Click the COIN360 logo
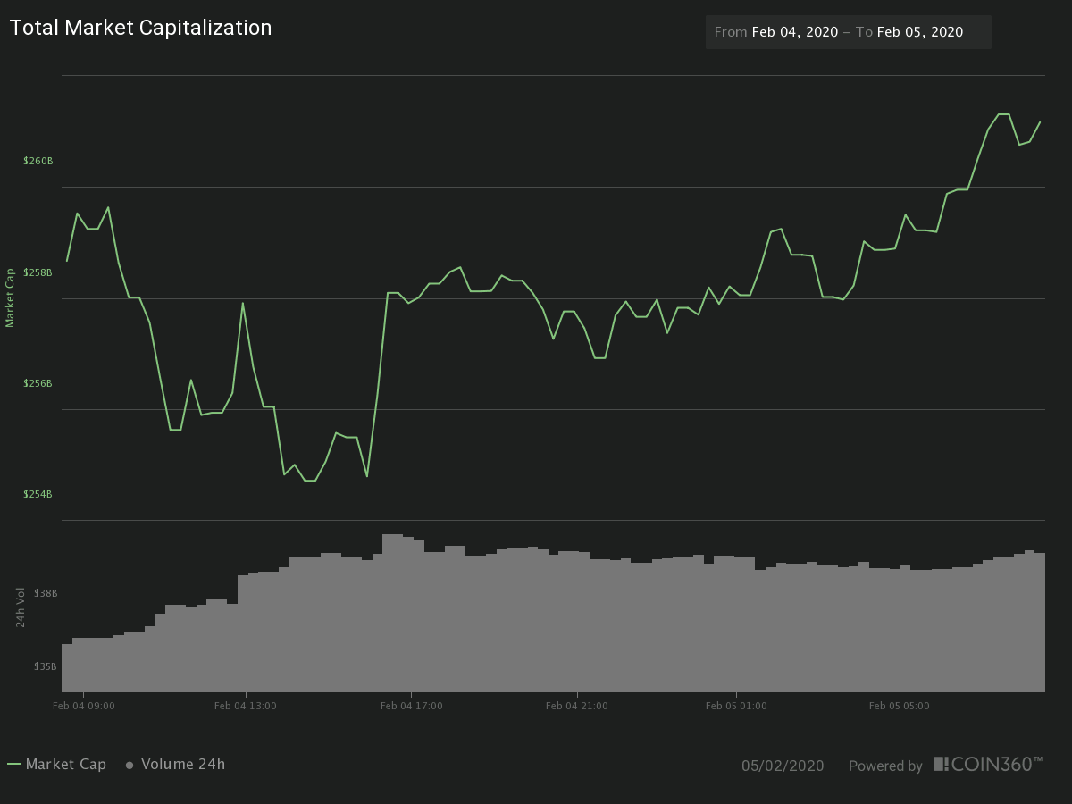Image resolution: width=1072 pixels, height=804 pixels. point(988,765)
